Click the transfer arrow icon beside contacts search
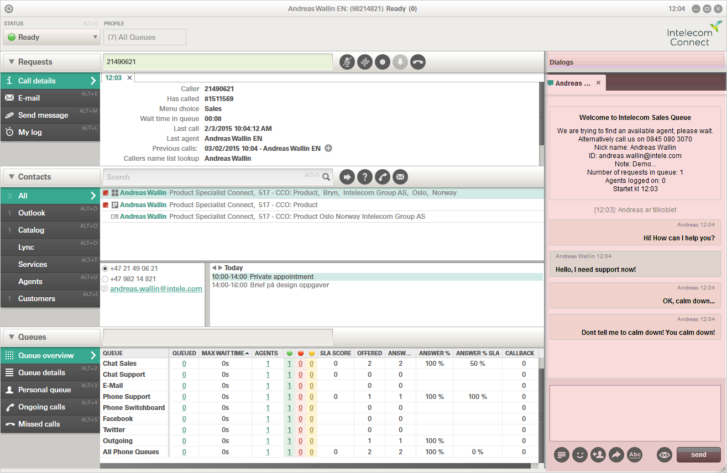Viewport: 727px width, 473px height. click(347, 177)
